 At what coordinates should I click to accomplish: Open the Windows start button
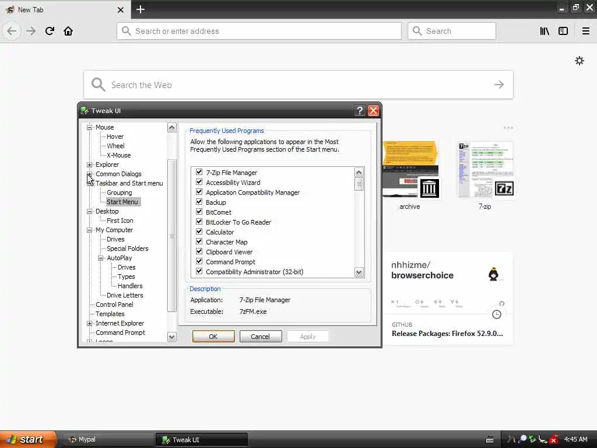(28, 440)
